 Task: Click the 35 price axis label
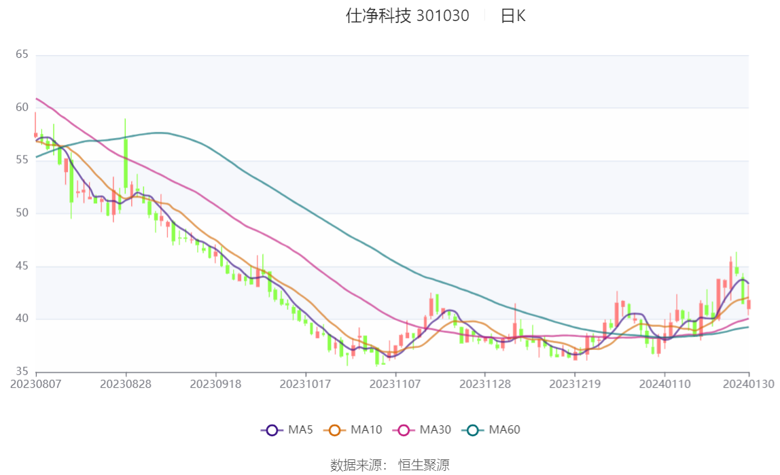[22, 372]
